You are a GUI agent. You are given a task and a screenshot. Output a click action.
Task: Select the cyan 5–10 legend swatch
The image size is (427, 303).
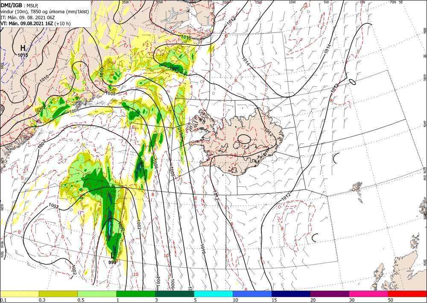(213, 294)
